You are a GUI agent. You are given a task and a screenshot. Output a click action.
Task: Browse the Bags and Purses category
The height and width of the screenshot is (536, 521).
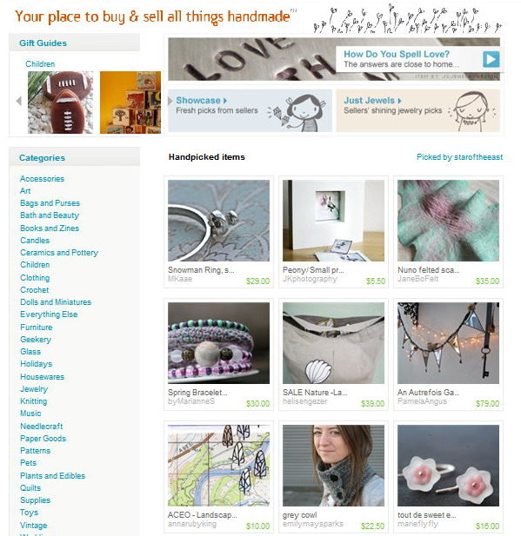pyautogui.click(x=50, y=203)
